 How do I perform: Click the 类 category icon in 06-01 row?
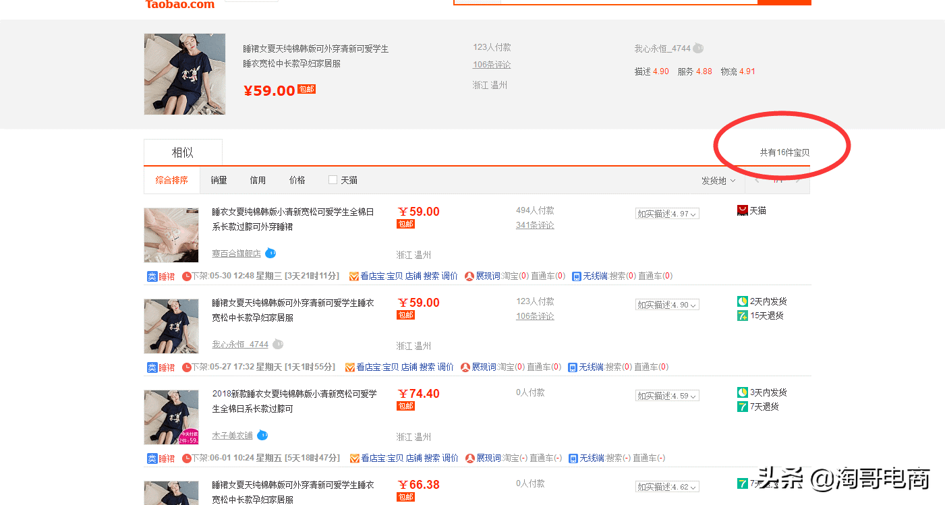click(152, 458)
